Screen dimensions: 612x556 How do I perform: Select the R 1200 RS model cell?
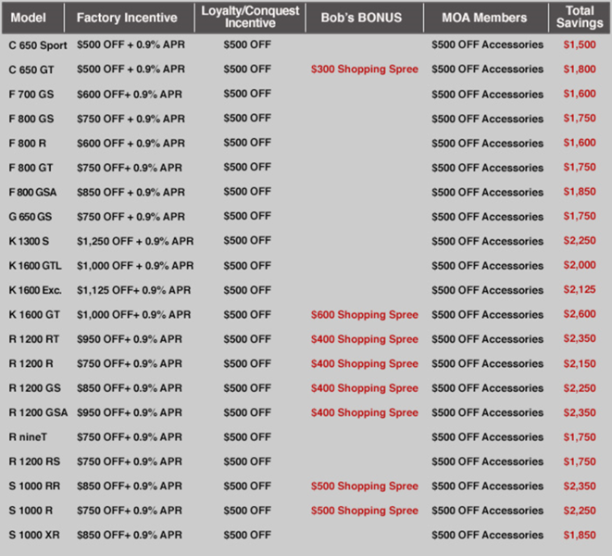pyautogui.click(x=34, y=461)
